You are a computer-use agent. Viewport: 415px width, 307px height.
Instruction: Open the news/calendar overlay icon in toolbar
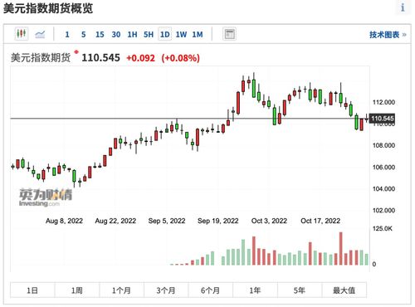(229, 34)
